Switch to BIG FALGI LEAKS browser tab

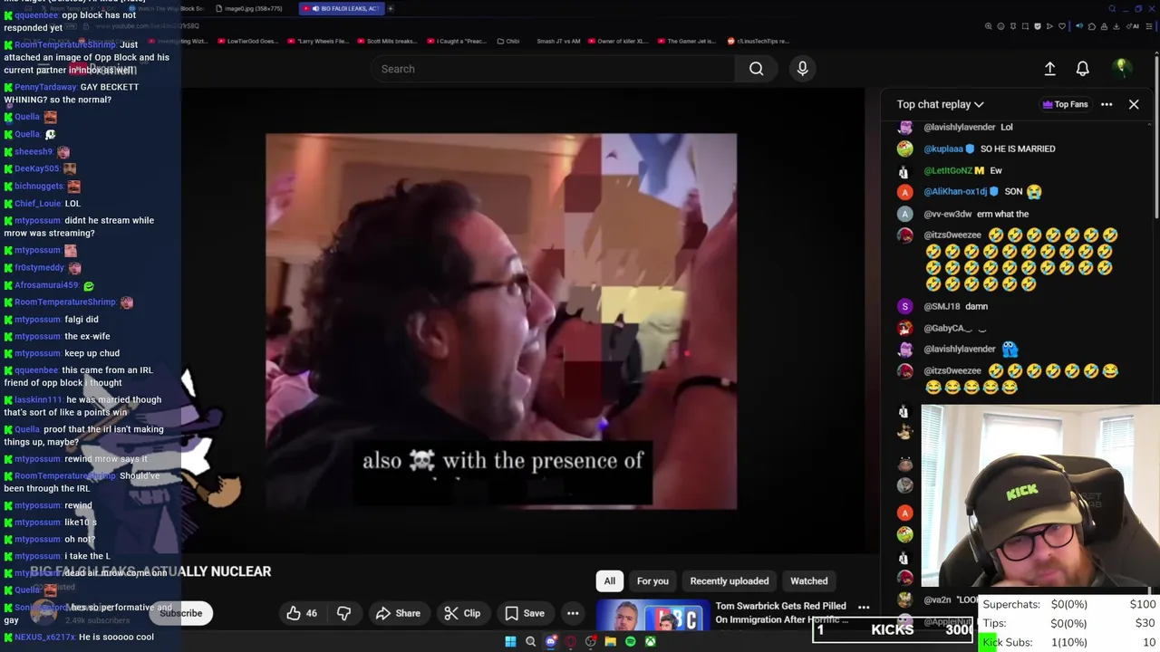[341, 8]
